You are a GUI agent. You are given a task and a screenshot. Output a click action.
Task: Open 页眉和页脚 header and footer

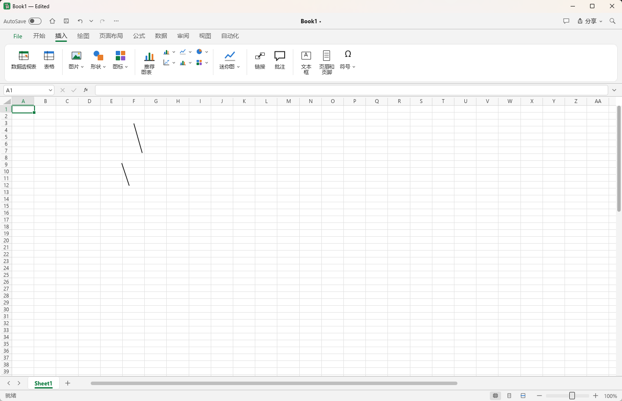[327, 63]
